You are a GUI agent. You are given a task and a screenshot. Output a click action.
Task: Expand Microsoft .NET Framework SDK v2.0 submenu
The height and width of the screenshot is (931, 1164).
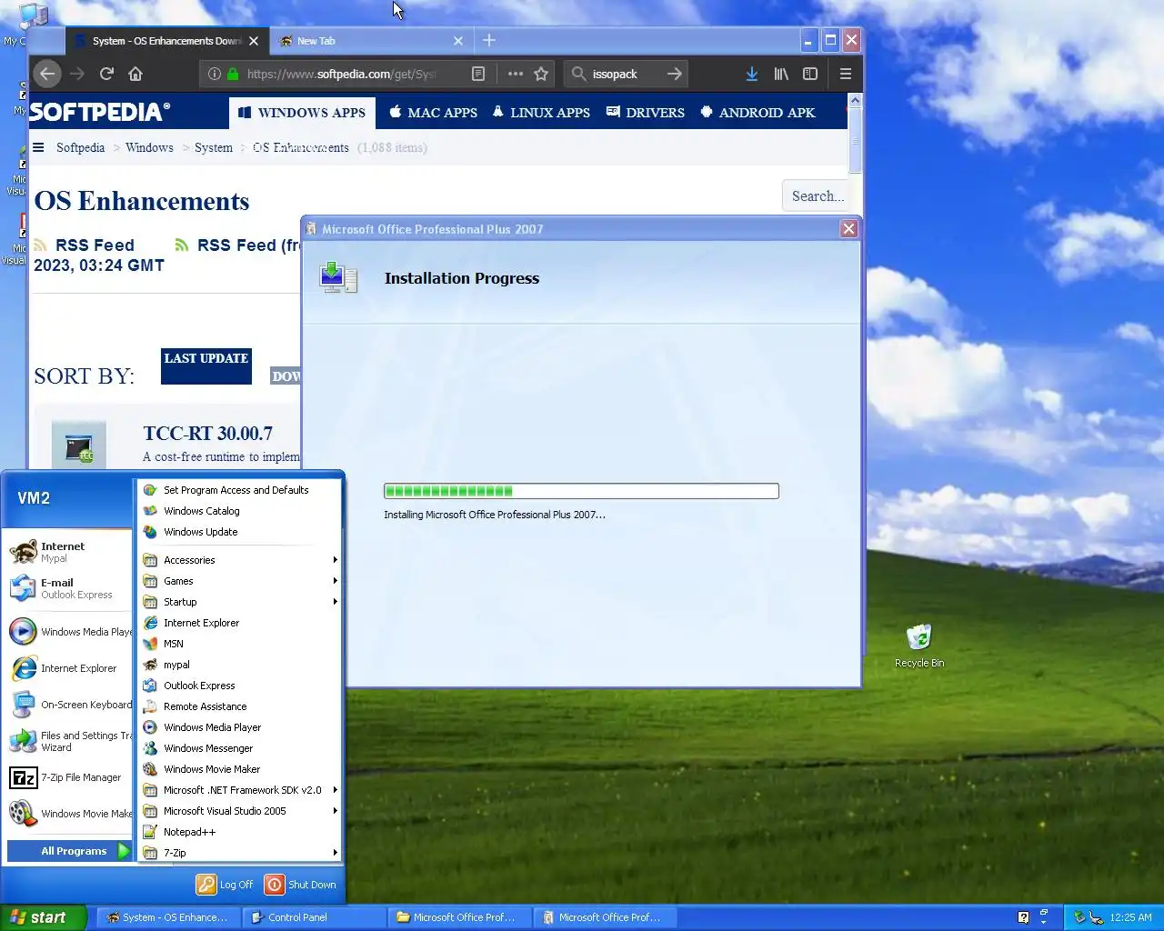[240, 790]
